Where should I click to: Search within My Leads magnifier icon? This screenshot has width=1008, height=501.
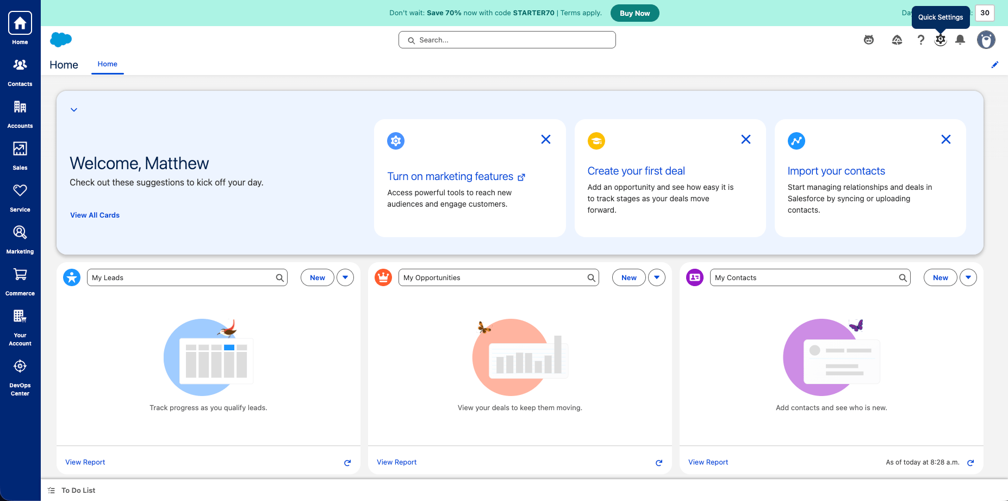pyautogui.click(x=279, y=277)
